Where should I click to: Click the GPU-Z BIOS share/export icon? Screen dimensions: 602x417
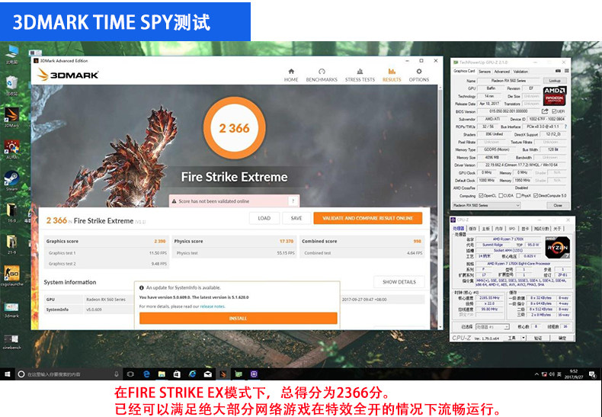544,111
